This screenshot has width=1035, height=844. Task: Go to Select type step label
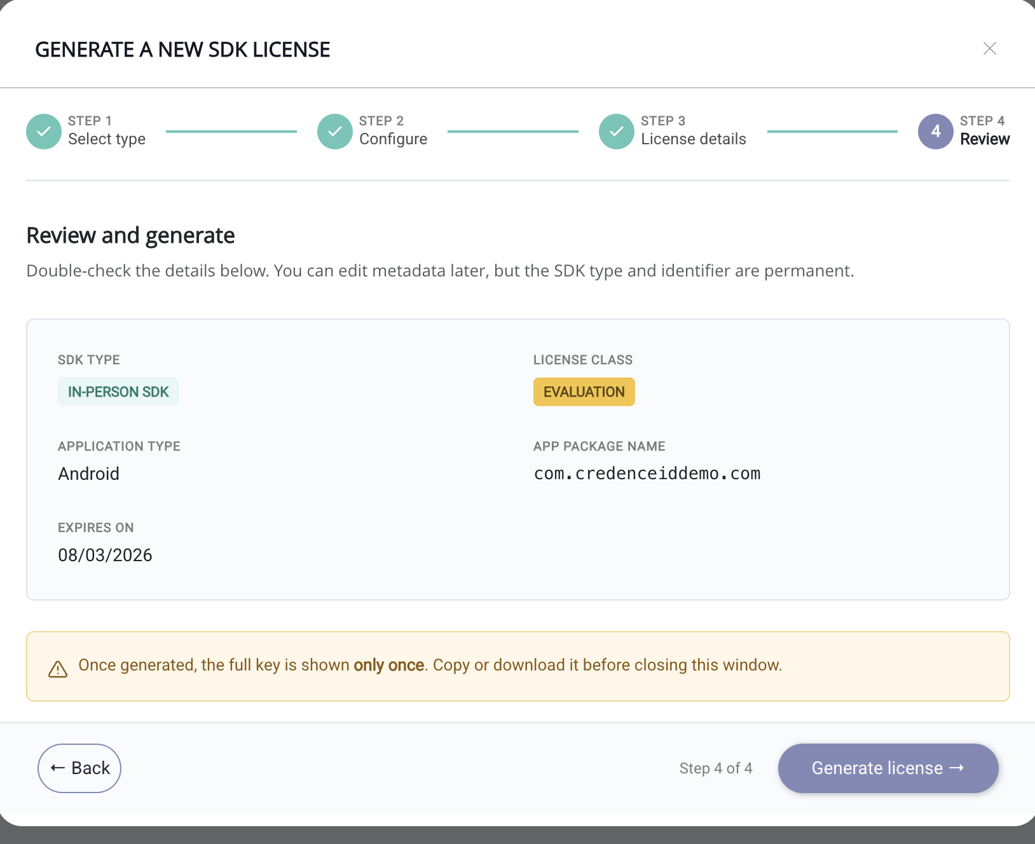(x=107, y=139)
